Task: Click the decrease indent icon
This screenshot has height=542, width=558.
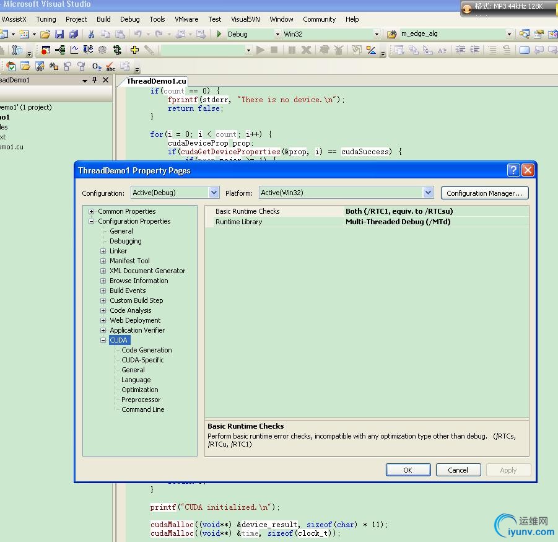Action: coord(461,50)
